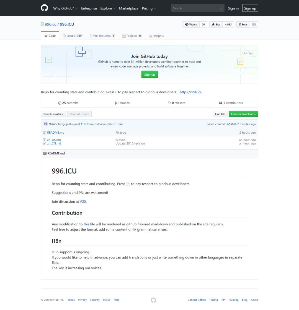Open Update 2018 revision commit message

pos(130,144)
